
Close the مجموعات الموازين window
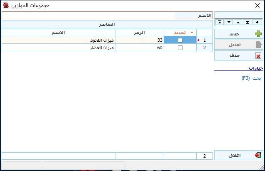(257, 5)
